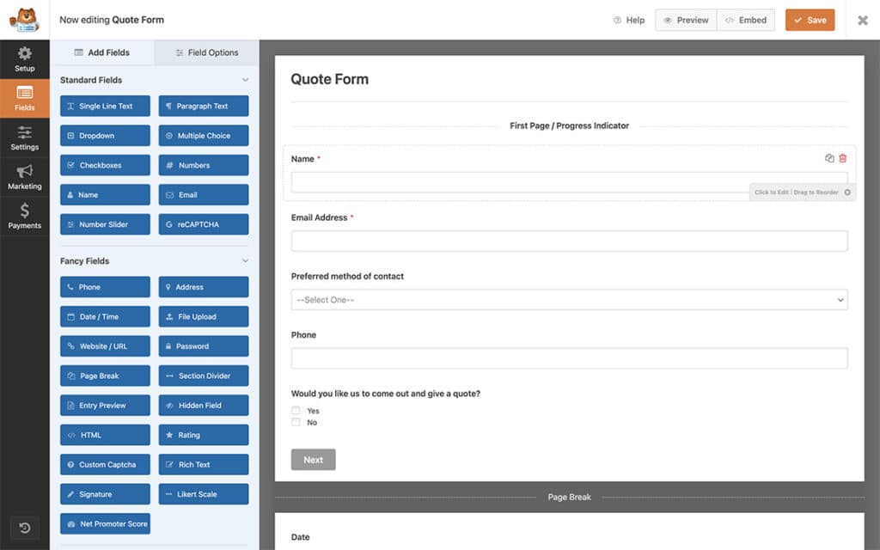Add a Date / Time field
The width and height of the screenshot is (880, 550).
click(105, 316)
